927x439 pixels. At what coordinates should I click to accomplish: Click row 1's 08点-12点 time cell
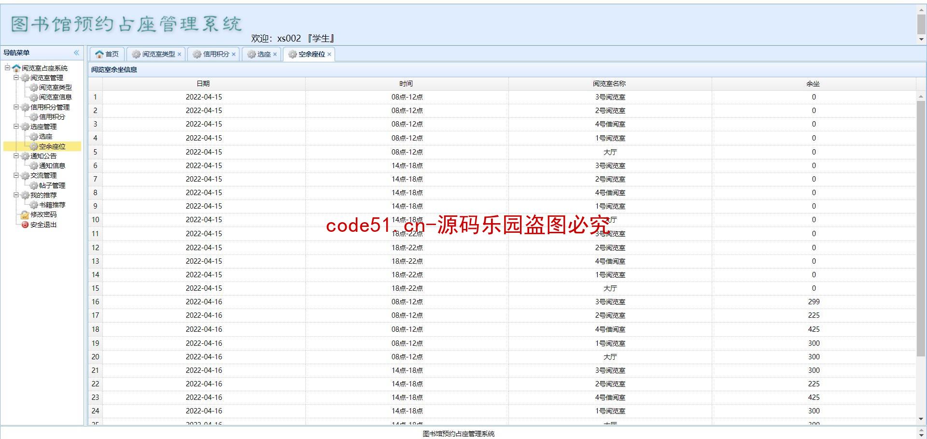(407, 97)
